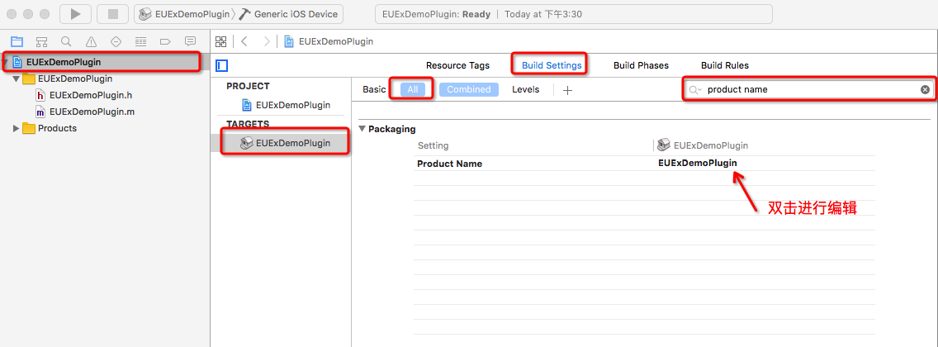Expand the Products folder
This screenshot has height=347, width=938.
coord(17,128)
